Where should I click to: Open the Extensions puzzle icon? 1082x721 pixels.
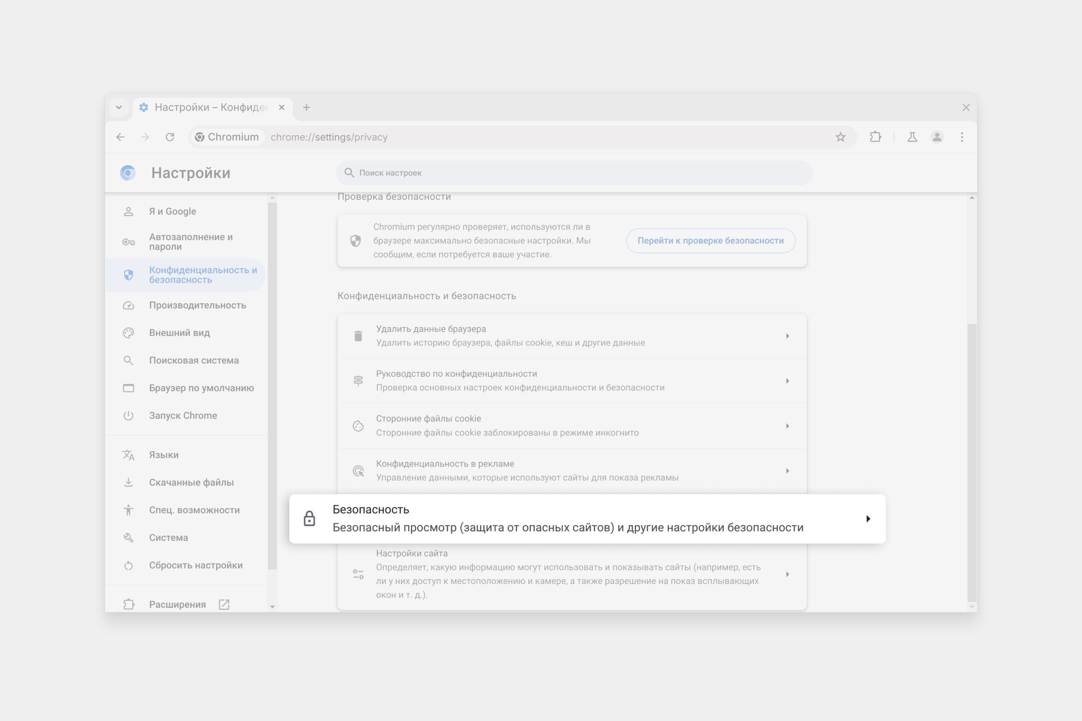coord(875,137)
